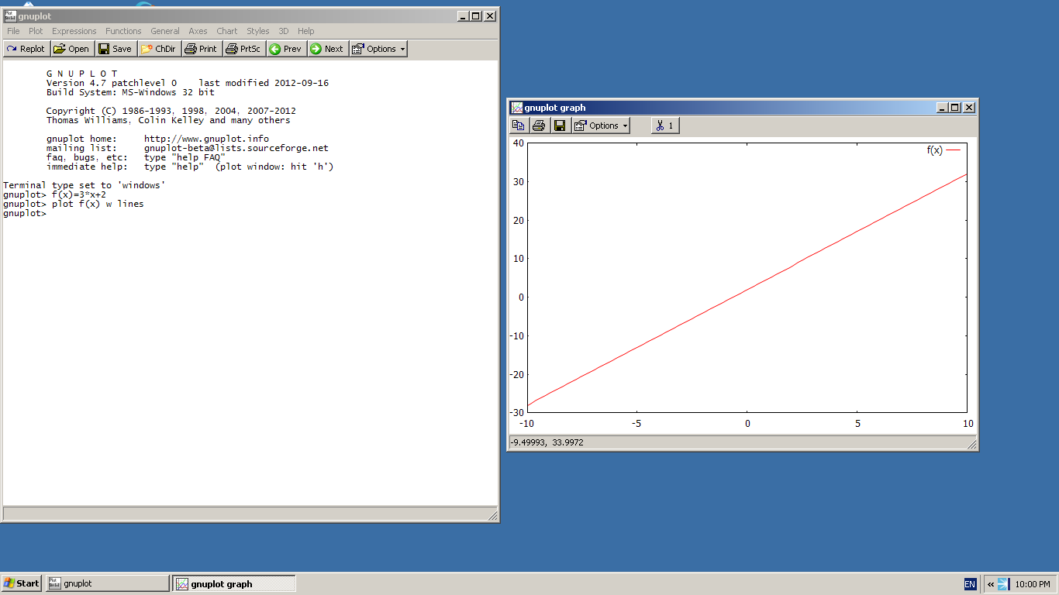This screenshot has height=595, width=1059.
Task: Click the network tray icon near clock
Action: 1003,584
